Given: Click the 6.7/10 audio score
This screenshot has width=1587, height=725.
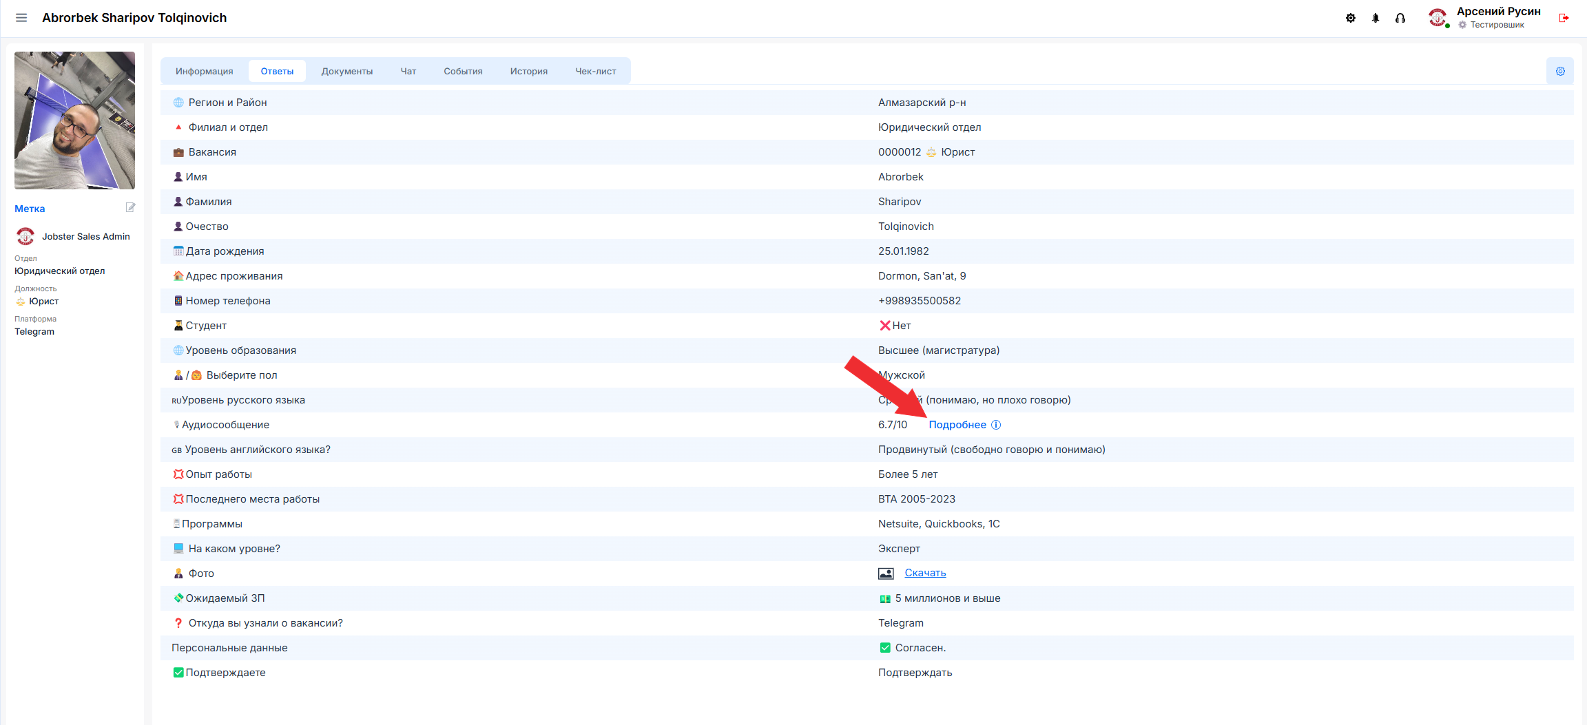Looking at the screenshot, I should click(893, 425).
